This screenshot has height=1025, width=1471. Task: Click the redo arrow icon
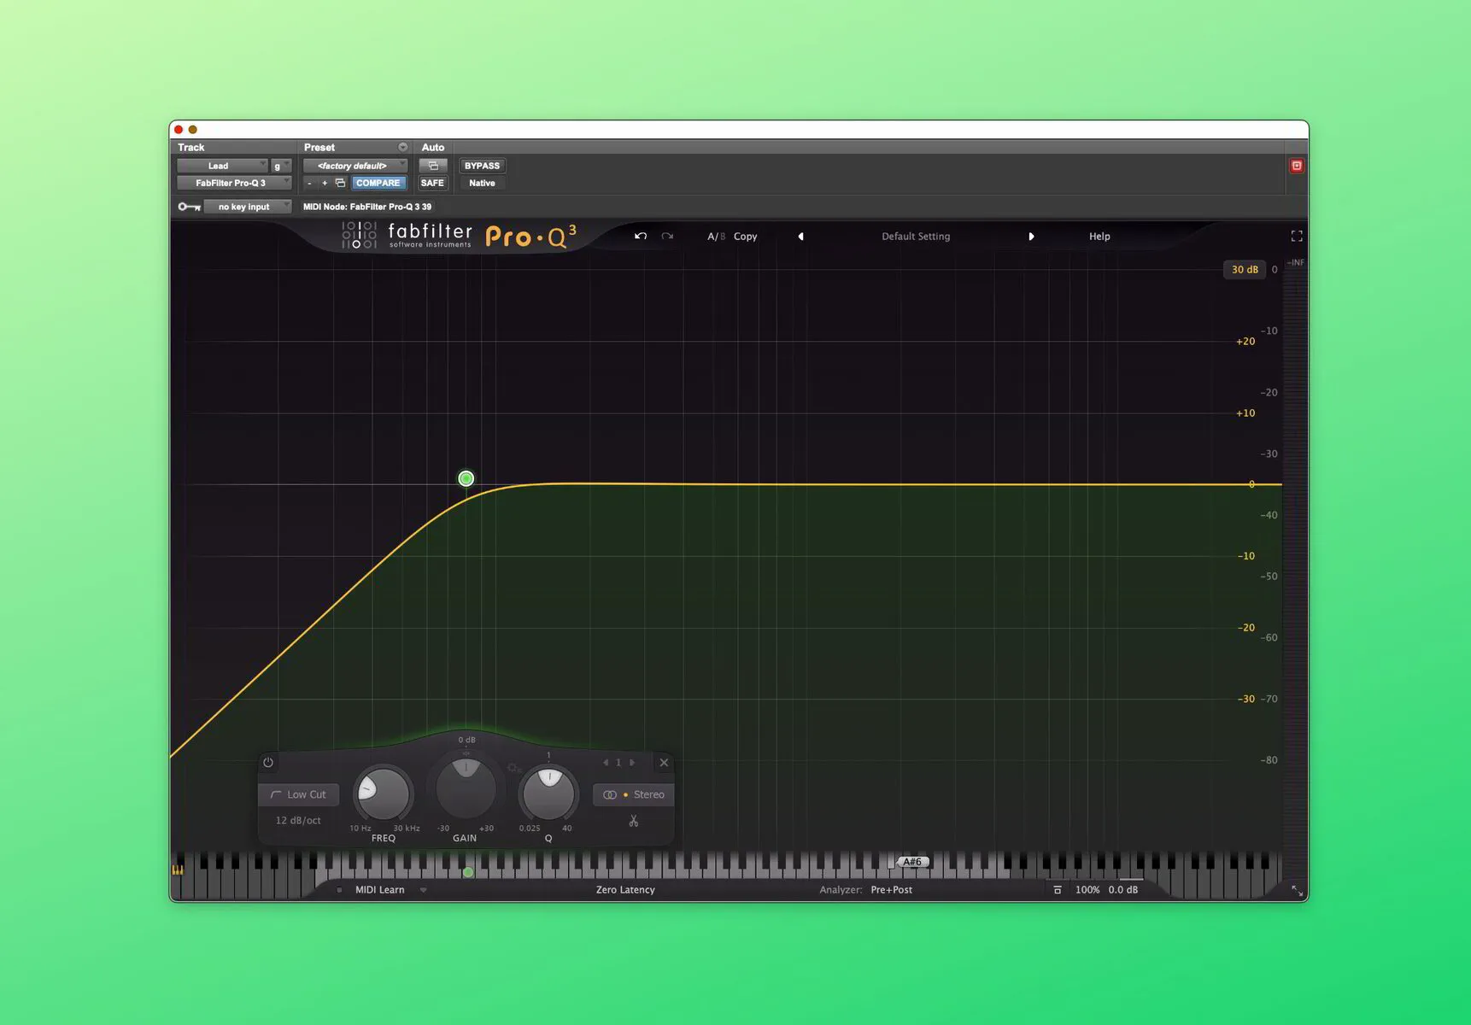tap(667, 236)
